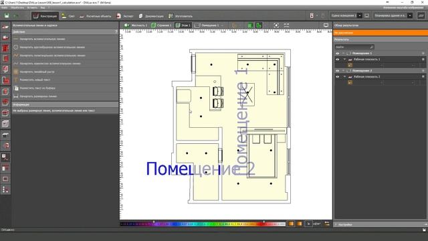Select the eighth icon in the left sidebar

(x=5, y=102)
